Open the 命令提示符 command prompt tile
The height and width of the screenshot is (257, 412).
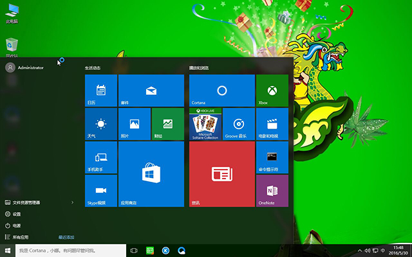272,157
